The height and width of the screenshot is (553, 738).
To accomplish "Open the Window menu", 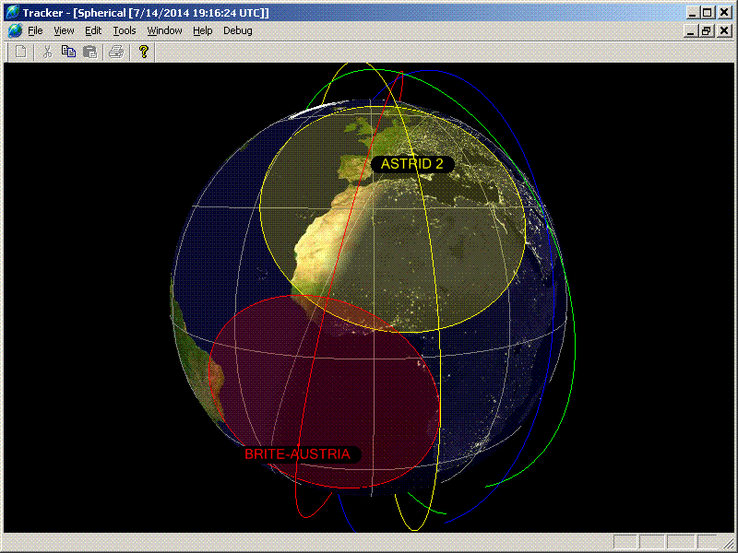I will (x=165, y=31).
